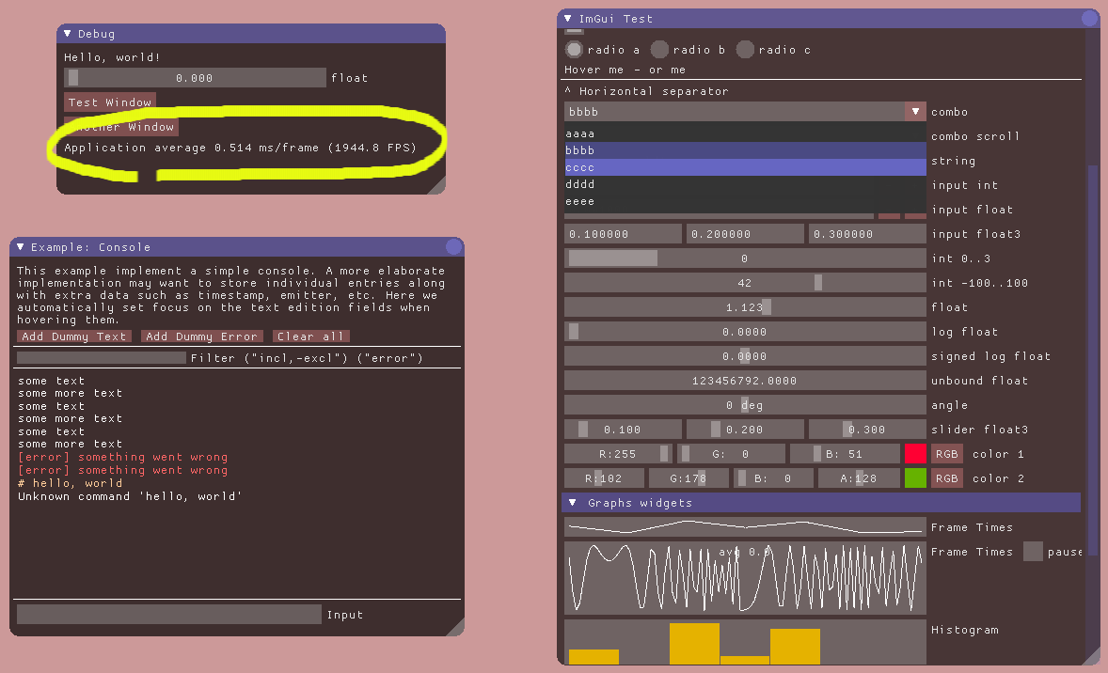
Task: Click the Debug window resize grip corner
Action: (x=437, y=186)
